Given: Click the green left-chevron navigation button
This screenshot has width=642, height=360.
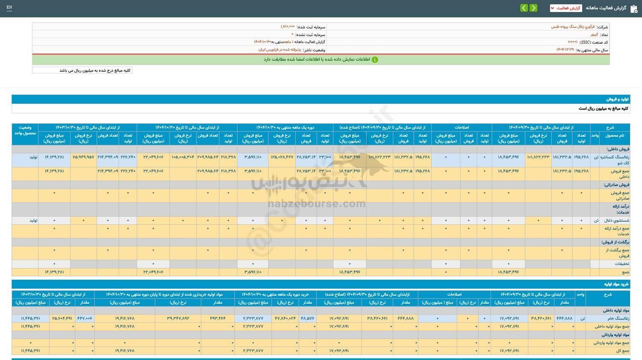Looking at the screenshot, I should point(524,8).
